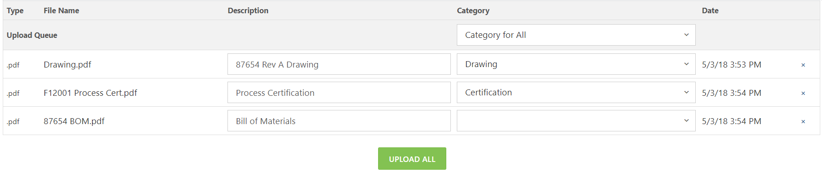The width and height of the screenshot is (823, 172).
Task: Edit the Bill of Materials description field
Action: [339, 121]
